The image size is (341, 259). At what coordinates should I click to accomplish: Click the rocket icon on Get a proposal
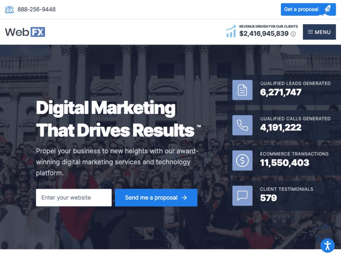tap(327, 9)
